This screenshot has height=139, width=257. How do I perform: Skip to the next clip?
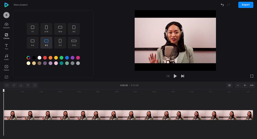[182, 76]
